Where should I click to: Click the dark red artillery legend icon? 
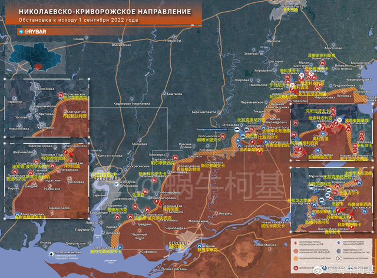tap(296, 267)
